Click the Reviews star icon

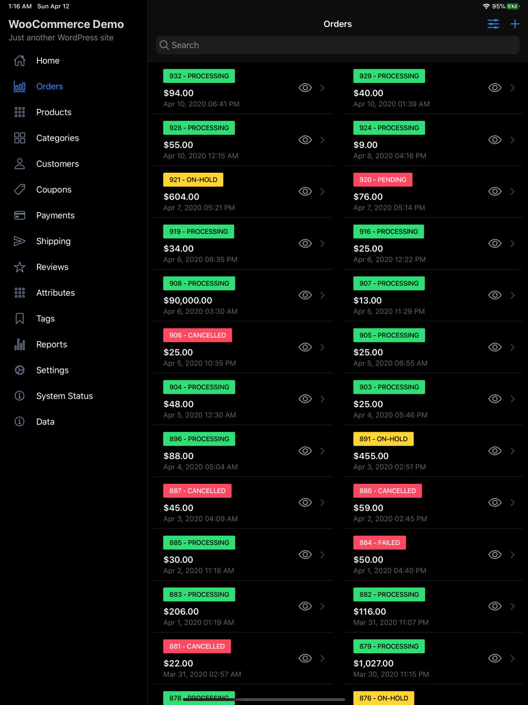point(20,267)
